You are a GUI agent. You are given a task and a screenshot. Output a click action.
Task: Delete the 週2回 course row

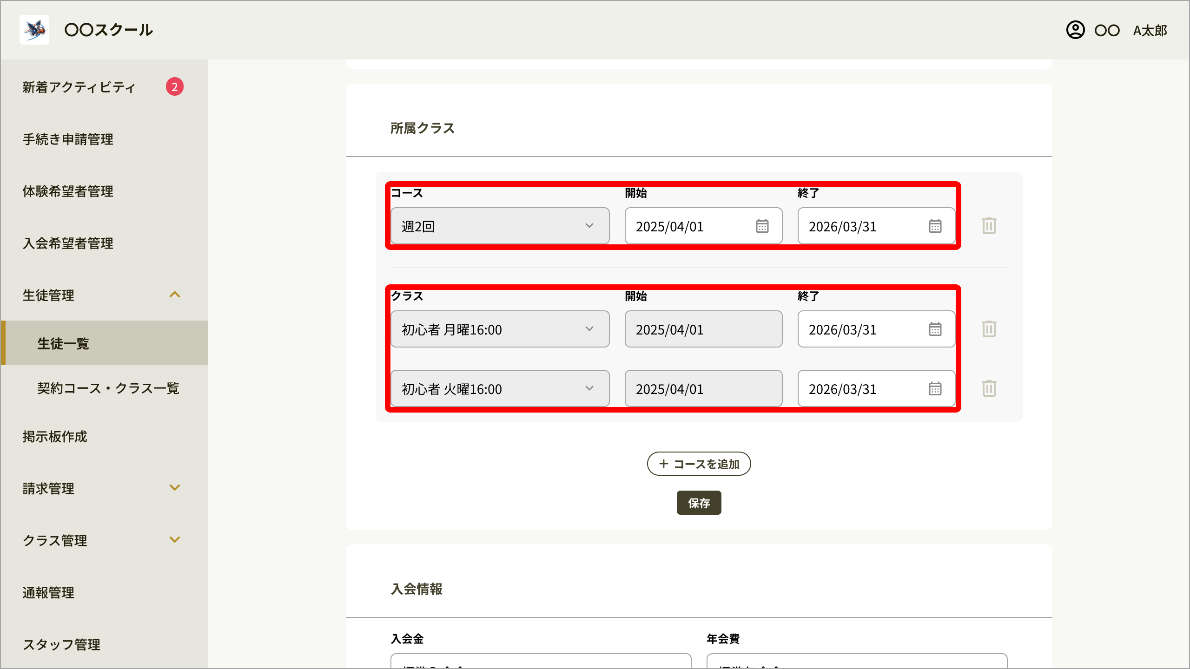pyautogui.click(x=989, y=226)
